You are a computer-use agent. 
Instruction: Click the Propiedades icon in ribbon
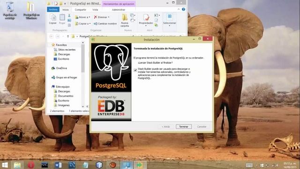click(146, 18)
